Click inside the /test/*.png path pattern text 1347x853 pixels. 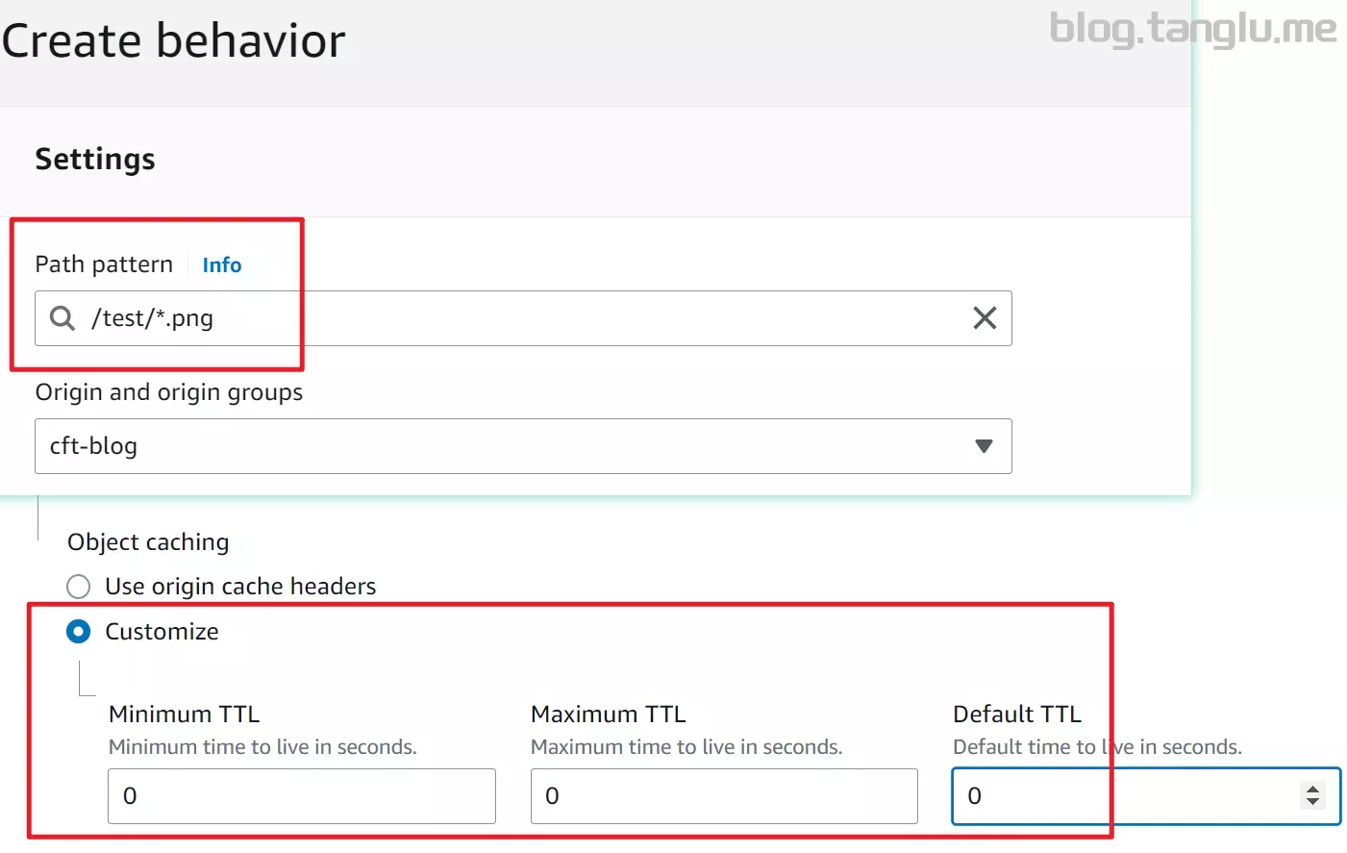pyautogui.click(x=152, y=318)
